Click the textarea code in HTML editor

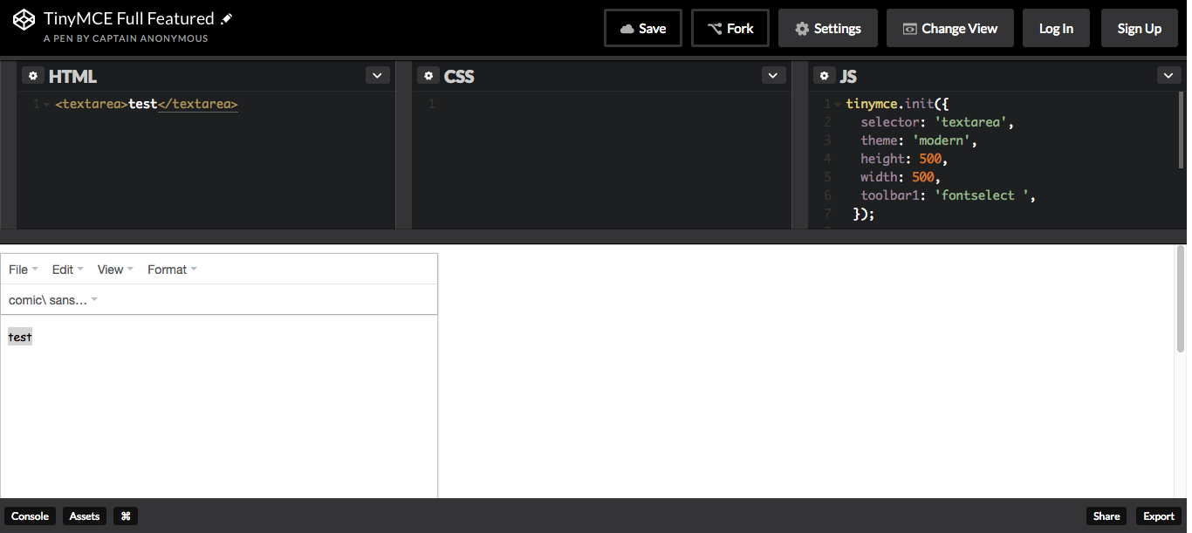point(147,105)
